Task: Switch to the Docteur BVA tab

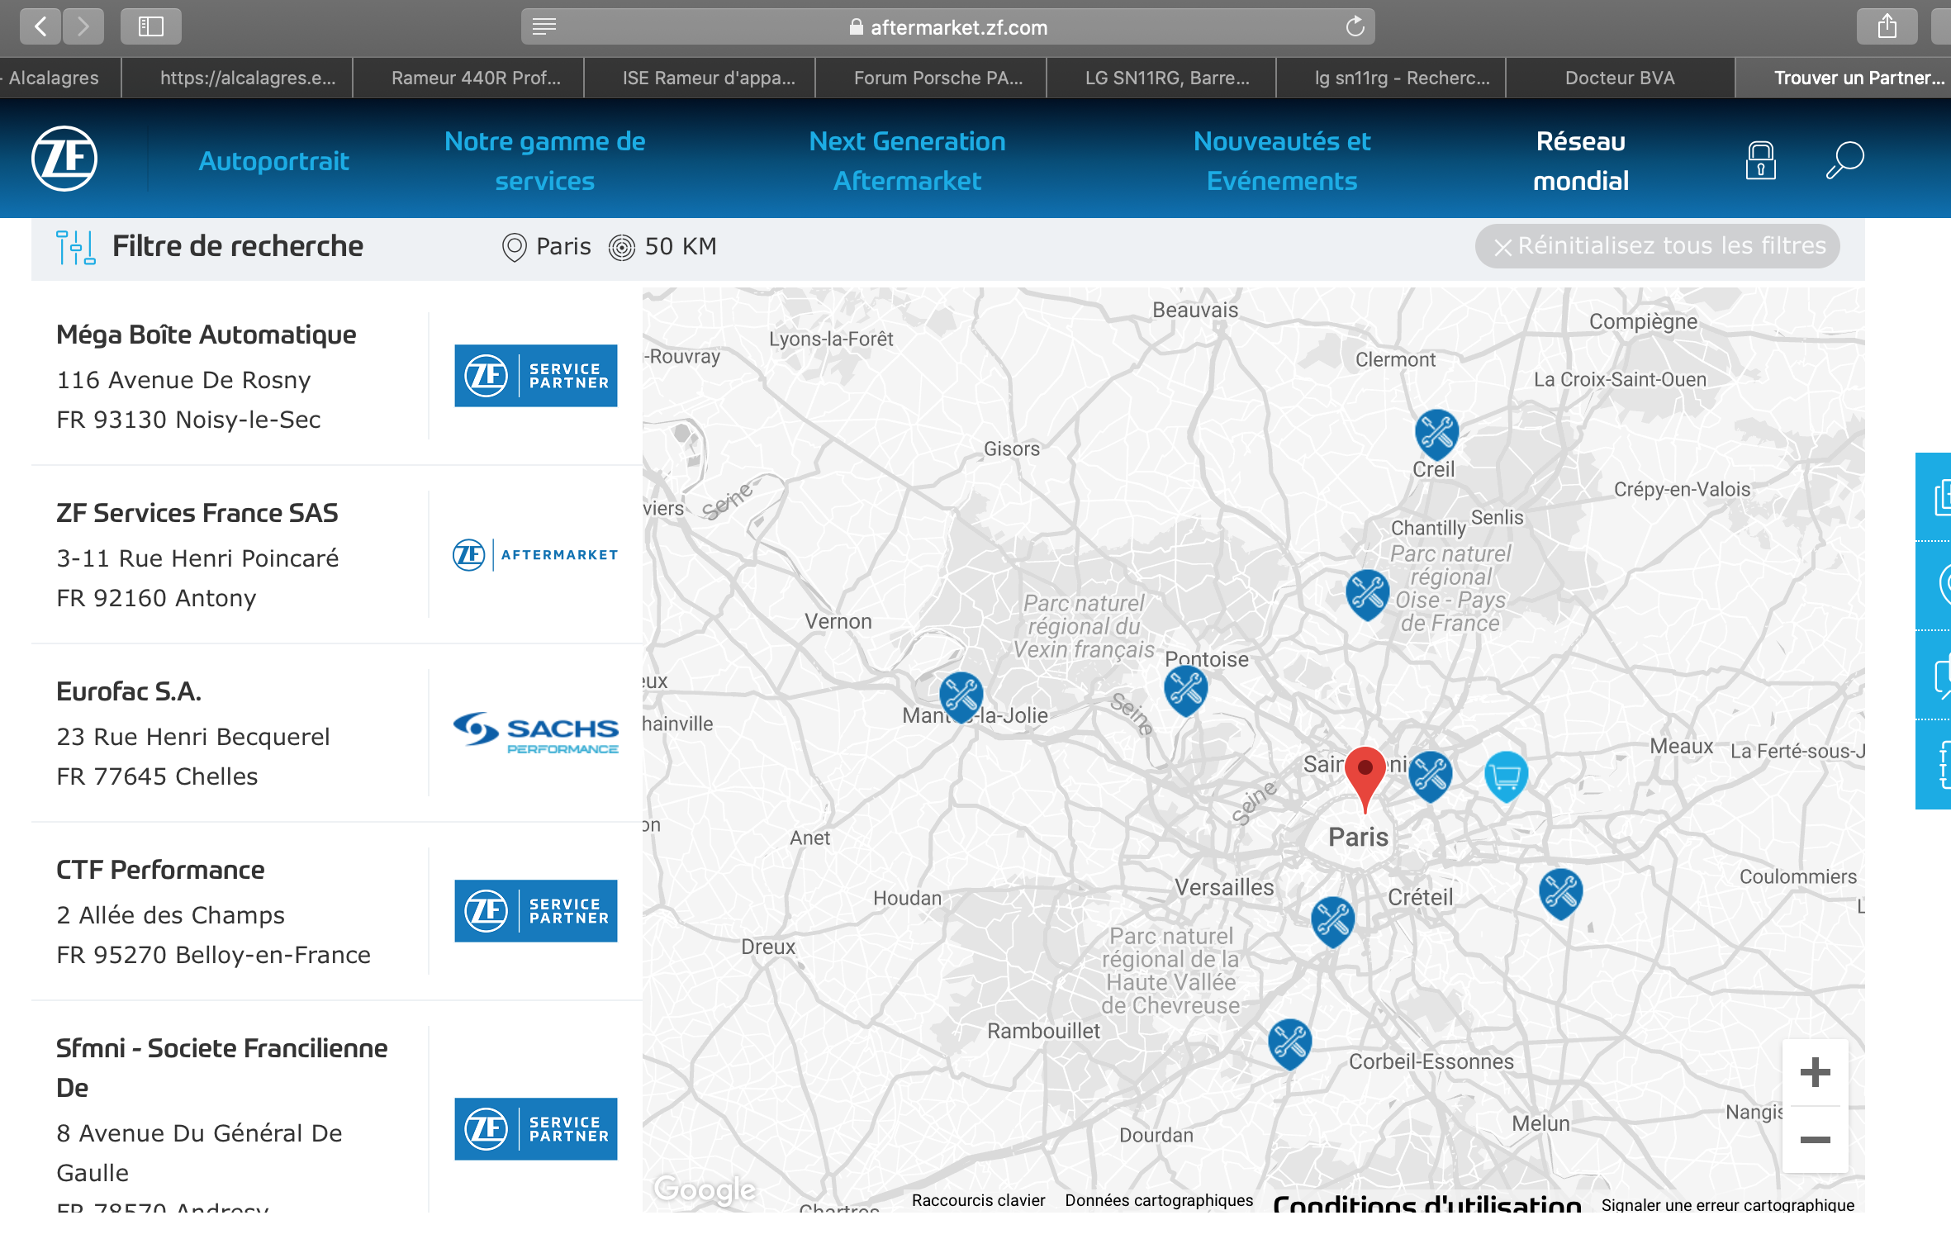Action: [1619, 78]
